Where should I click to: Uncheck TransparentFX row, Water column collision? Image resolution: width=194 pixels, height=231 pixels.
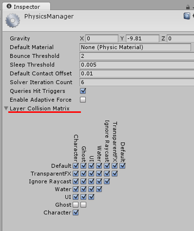(99, 174)
